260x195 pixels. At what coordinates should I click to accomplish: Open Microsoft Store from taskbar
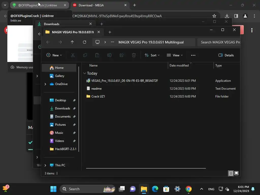click(x=166, y=189)
